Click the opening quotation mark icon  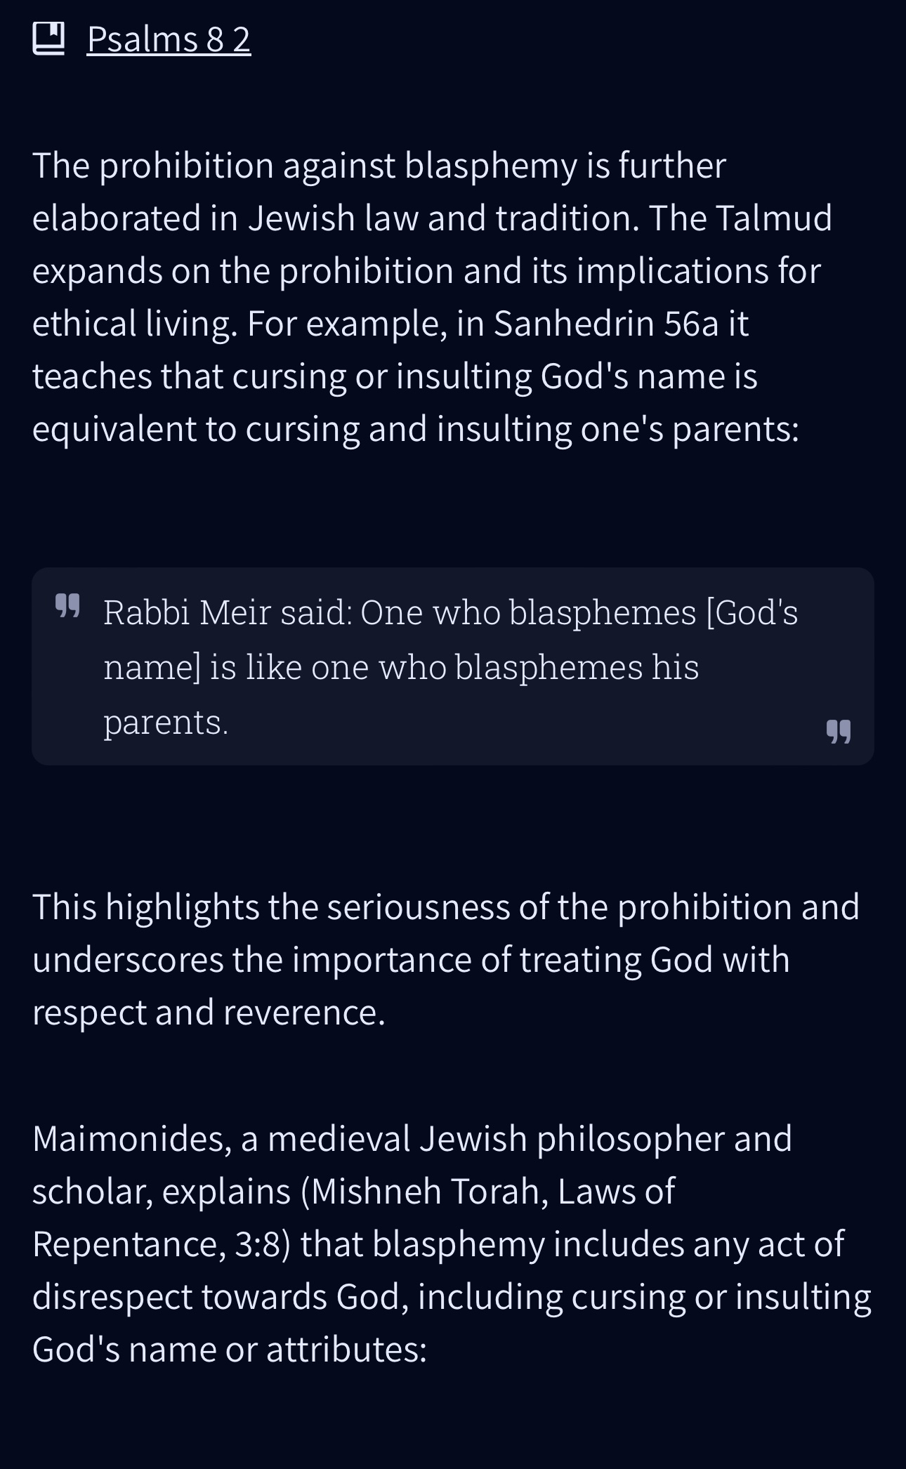[x=67, y=605]
